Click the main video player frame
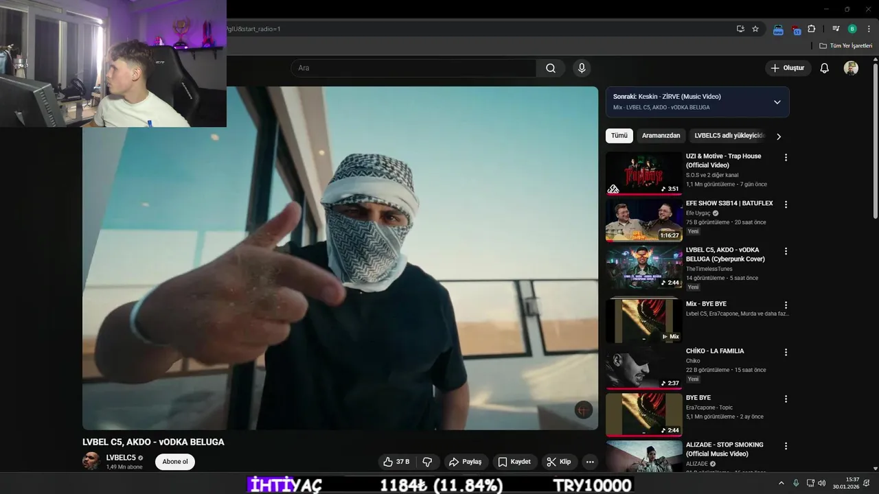Image resolution: width=879 pixels, height=494 pixels. tap(340, 258)
